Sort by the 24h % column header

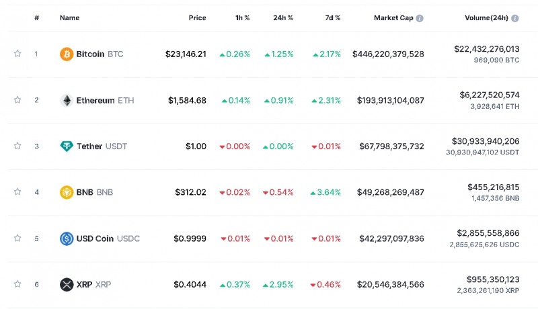click(x=284, y=18)
